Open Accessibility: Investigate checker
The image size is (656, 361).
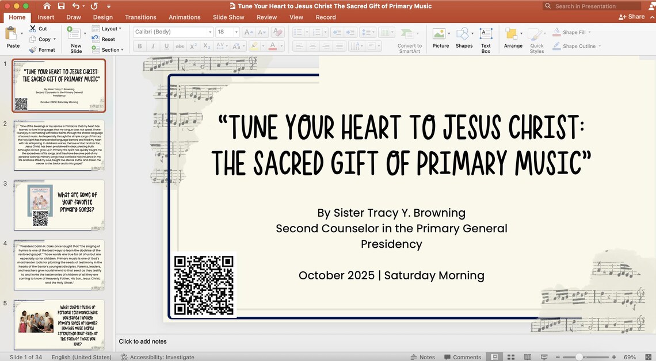[x=157, y=357]
